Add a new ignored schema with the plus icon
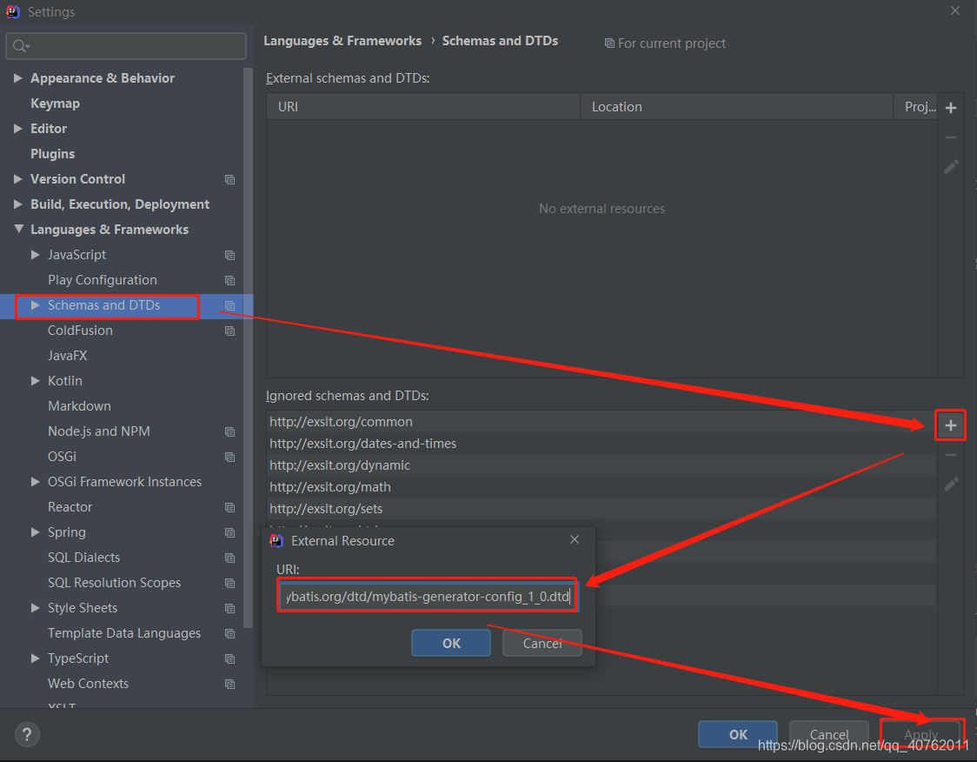 click(950, 424)
